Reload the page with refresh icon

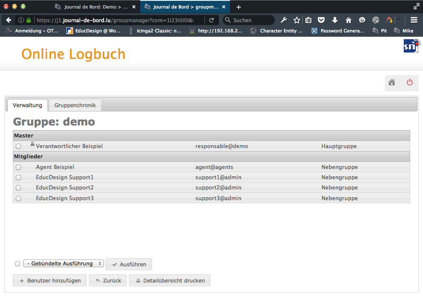pos(211,20)
